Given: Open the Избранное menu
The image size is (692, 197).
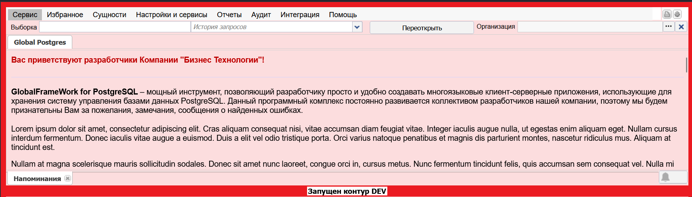Looking at the screenshot, I should tap(65, 15).
